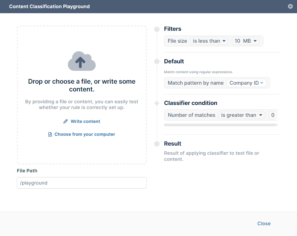Screen dimensions: 297x236
Task: Click the number of matches value 0
Action: coord(273,115)
